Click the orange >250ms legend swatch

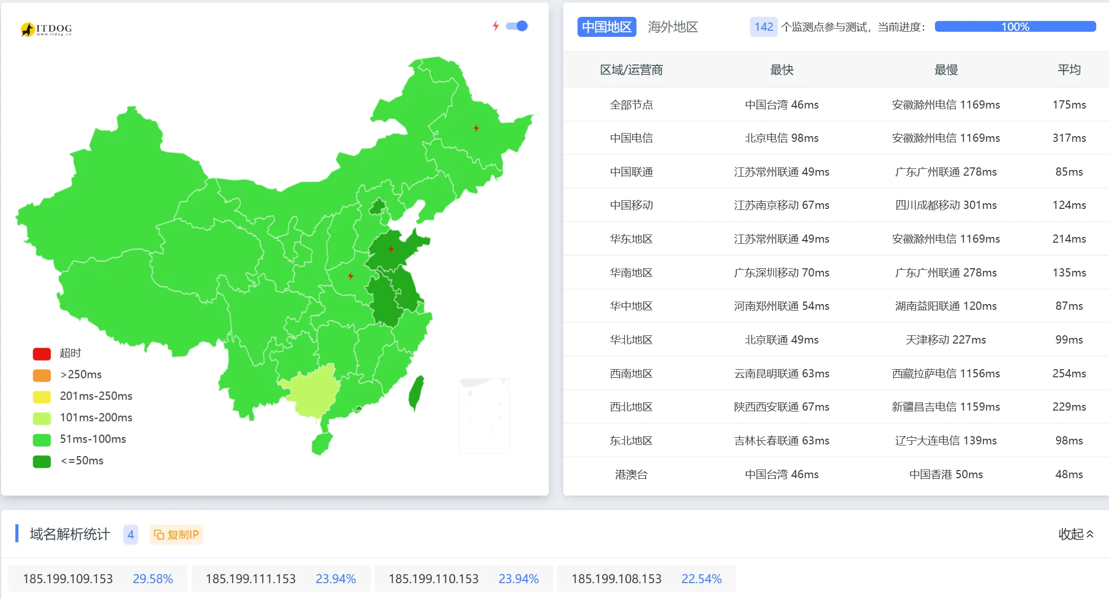tap(42, 375)
